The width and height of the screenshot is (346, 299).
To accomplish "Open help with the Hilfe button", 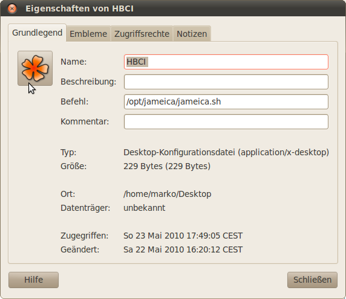I will (33, 280).
